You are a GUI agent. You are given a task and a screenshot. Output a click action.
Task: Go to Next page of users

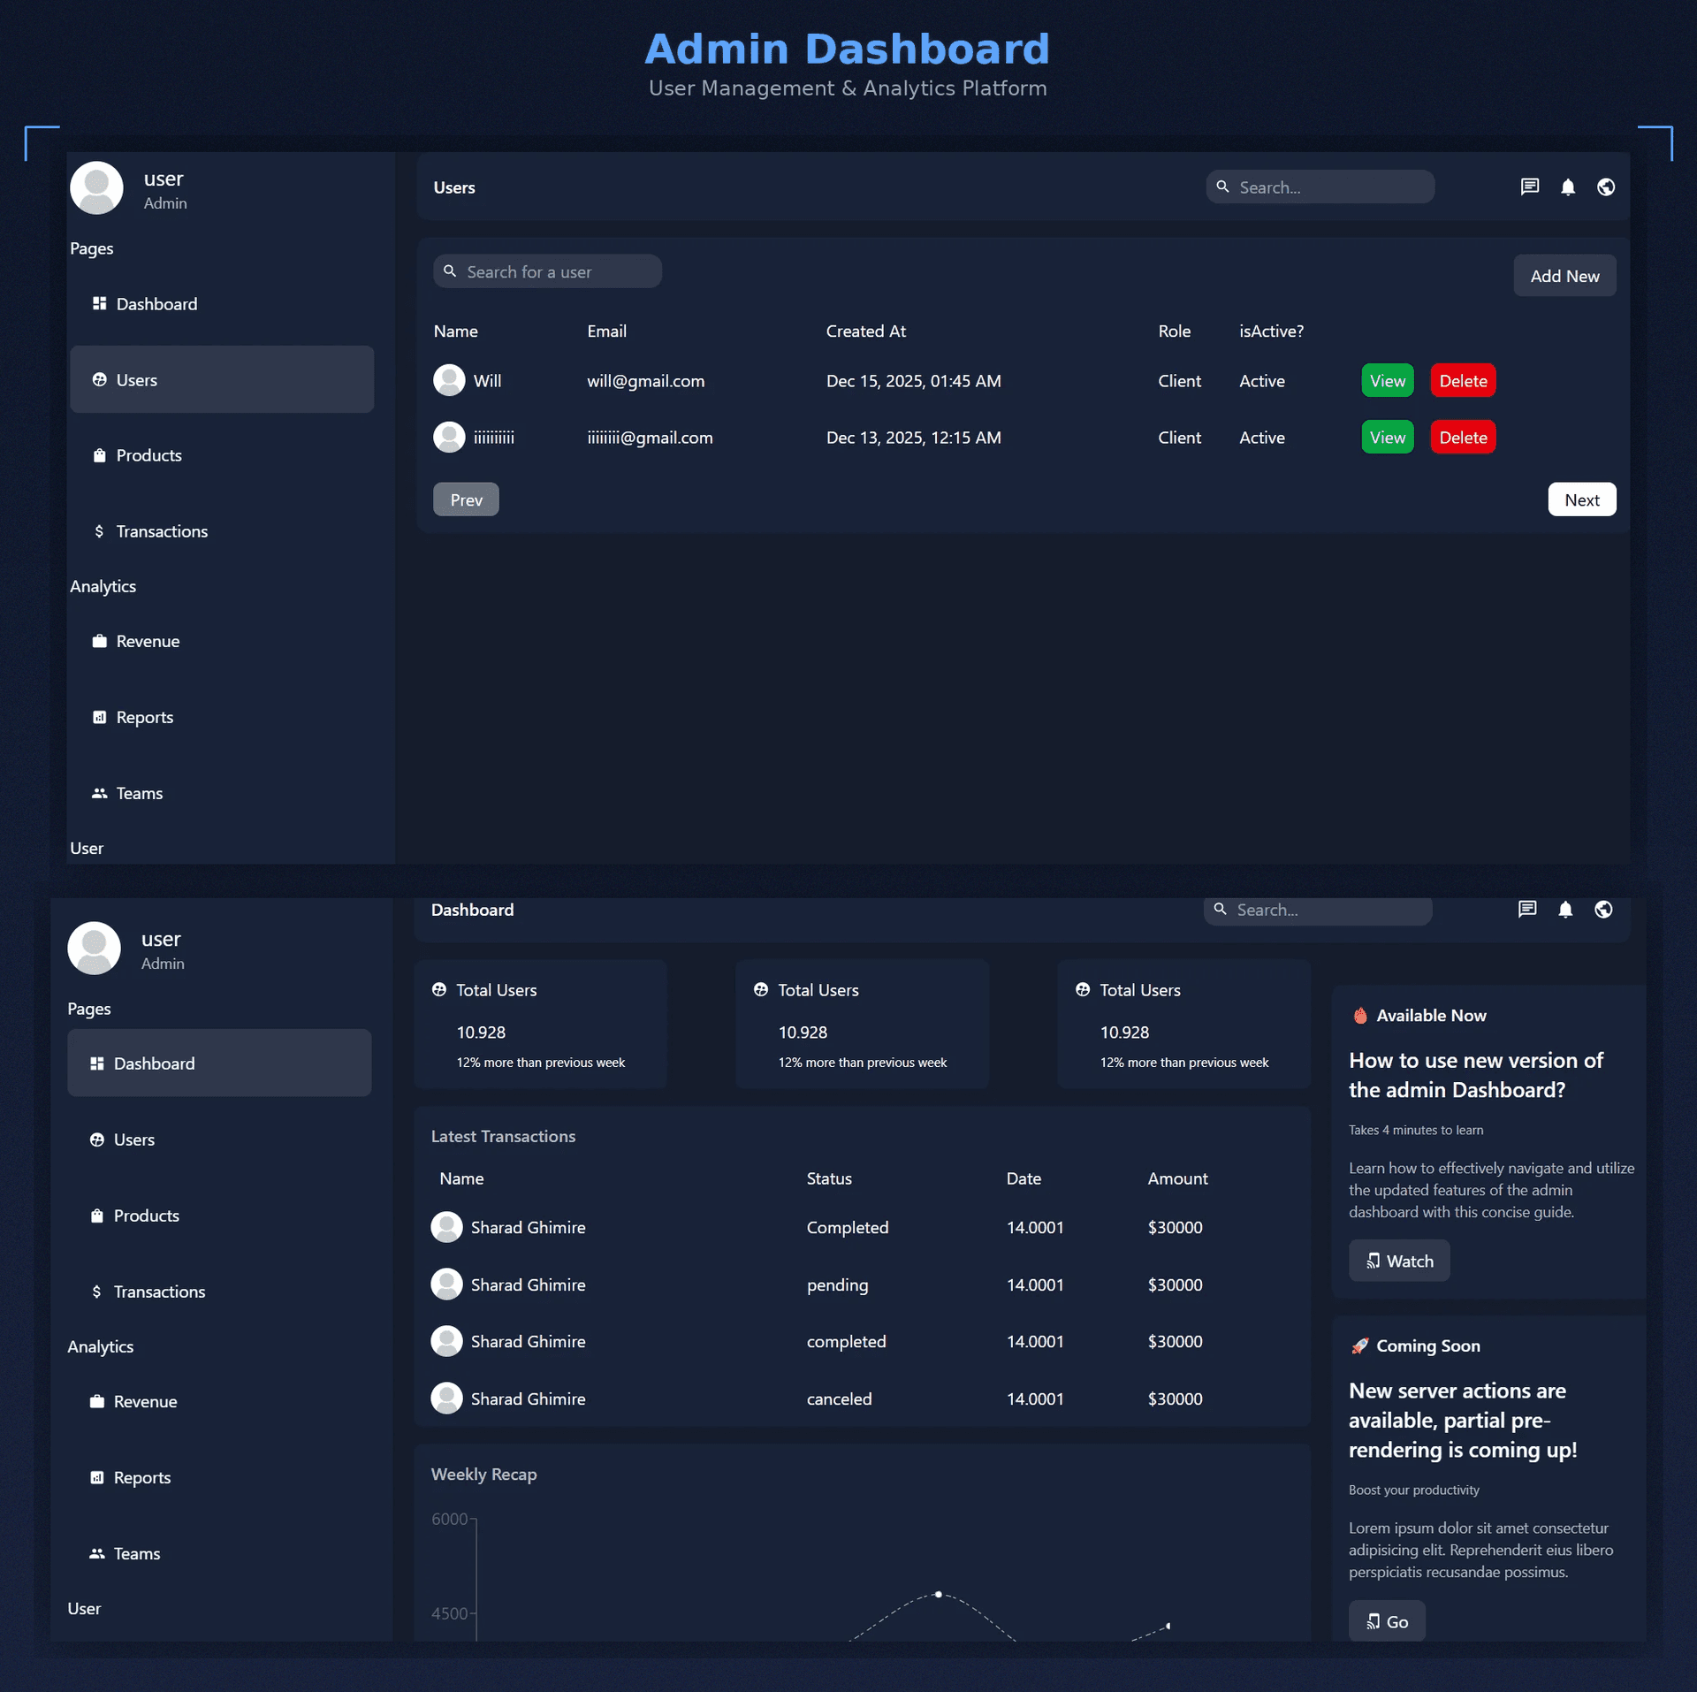[1580, 499]
